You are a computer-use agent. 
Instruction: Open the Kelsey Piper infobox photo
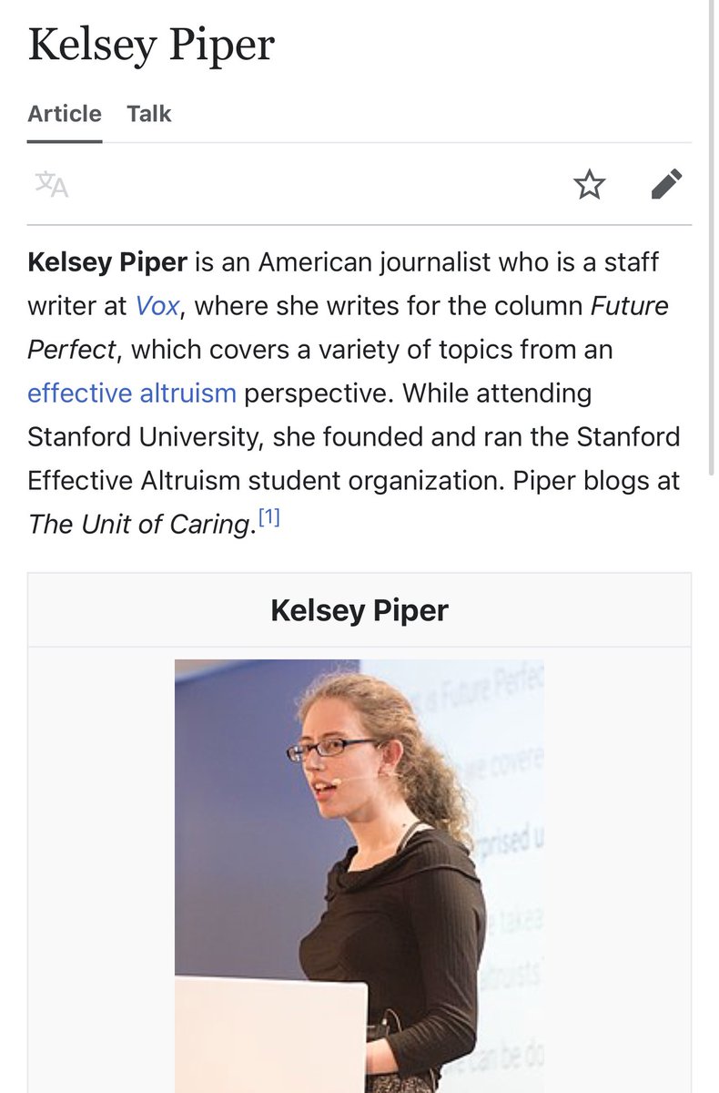click(359, 874)
